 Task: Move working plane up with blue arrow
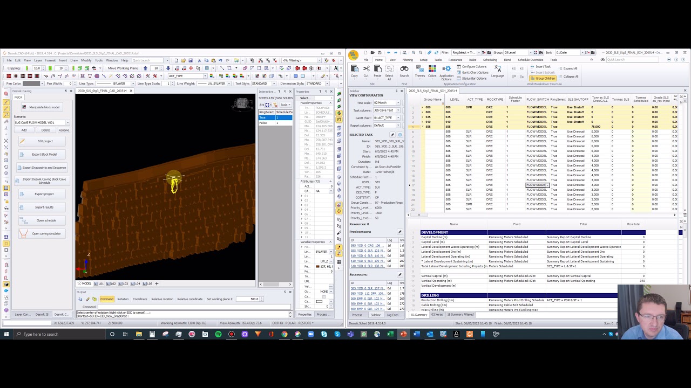145,68
